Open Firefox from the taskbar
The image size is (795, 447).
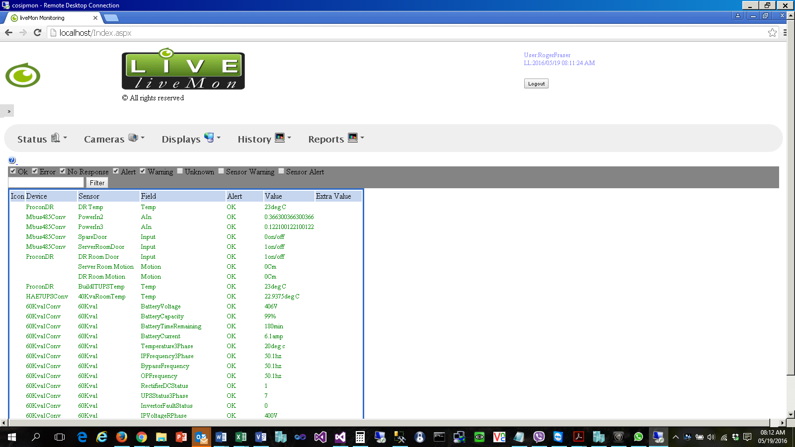tap(122, 437)
